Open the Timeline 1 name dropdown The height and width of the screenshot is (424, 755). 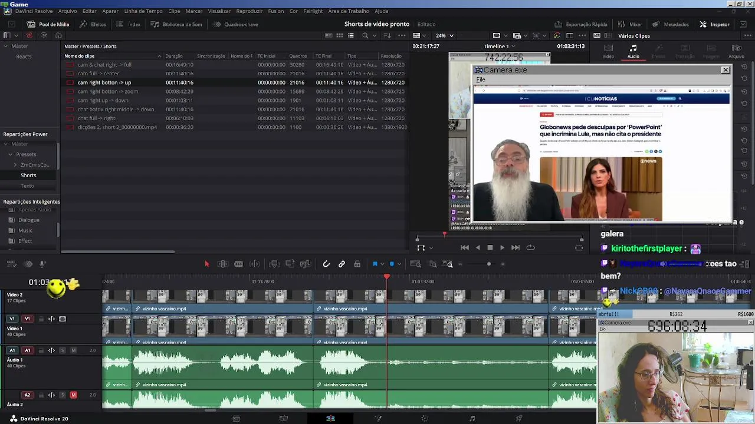(x=498, y=47)
